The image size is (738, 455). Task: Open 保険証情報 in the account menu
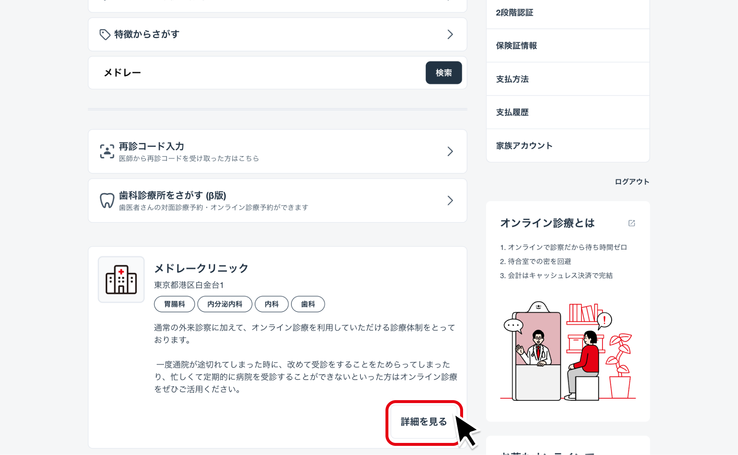pos(568,46)
